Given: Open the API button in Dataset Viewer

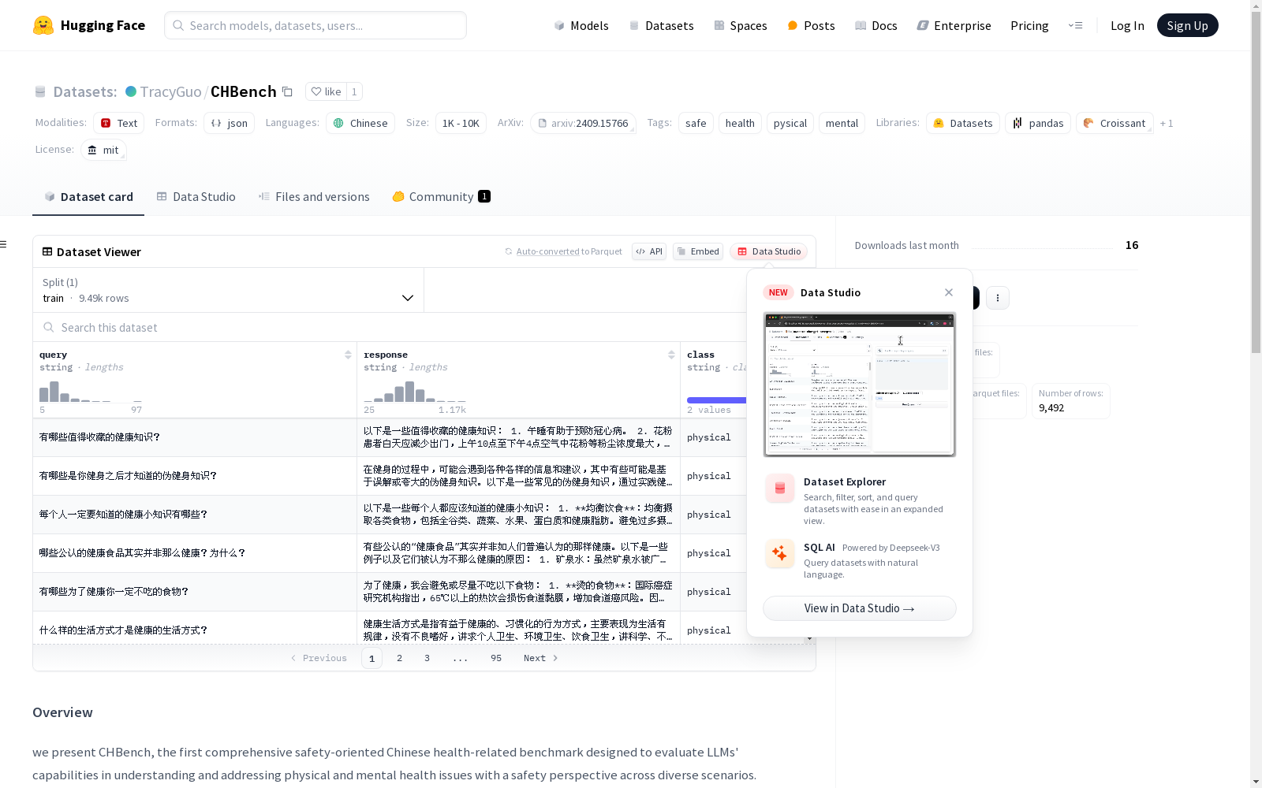Looking at the screenshot, I should pos(649,251).
